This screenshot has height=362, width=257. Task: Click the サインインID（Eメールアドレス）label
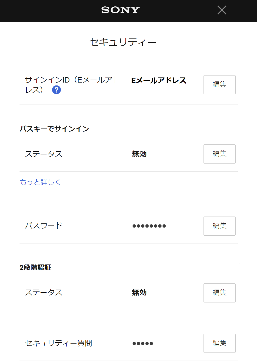click(x=68, y=80)
